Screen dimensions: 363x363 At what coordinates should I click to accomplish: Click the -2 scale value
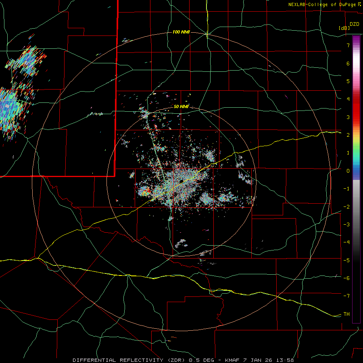click(x=346, y=207)
